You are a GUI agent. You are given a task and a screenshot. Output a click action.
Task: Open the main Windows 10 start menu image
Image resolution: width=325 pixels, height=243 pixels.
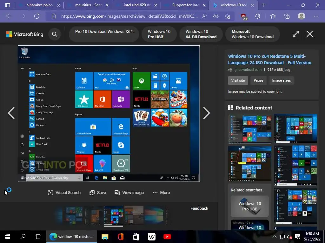(109, 113)
